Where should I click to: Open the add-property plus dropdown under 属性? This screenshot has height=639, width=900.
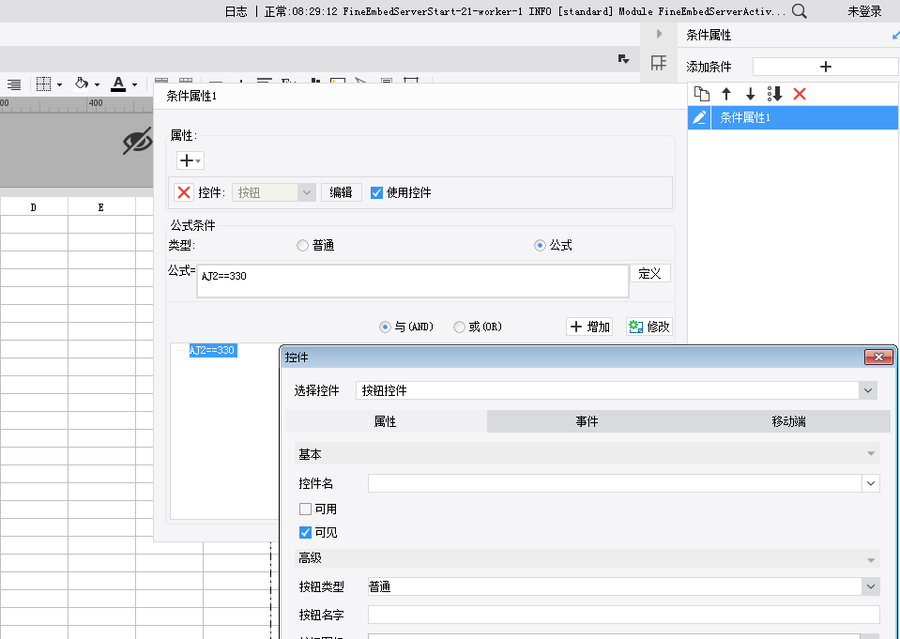191,160
